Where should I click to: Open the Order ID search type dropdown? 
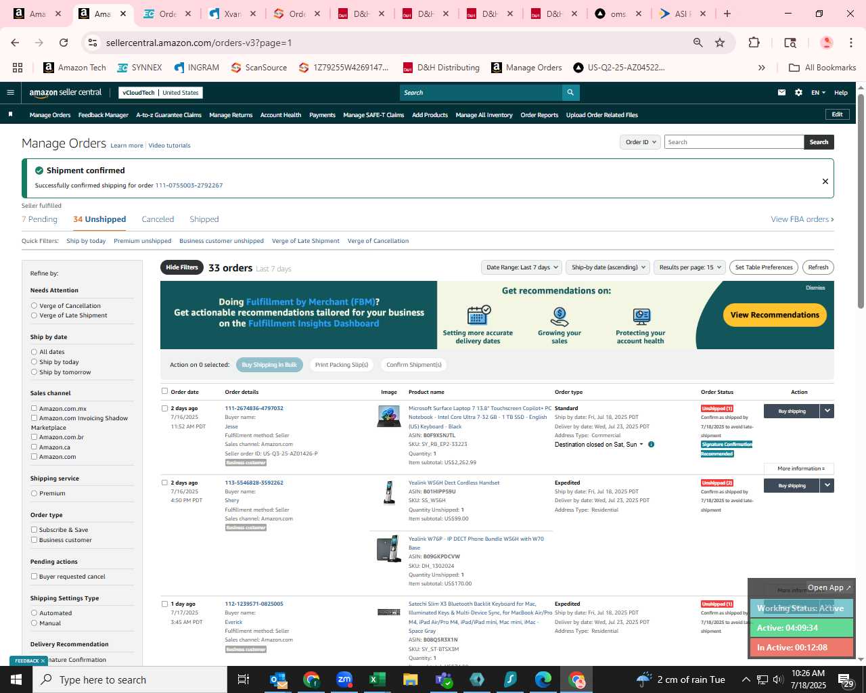click(640, 142)
